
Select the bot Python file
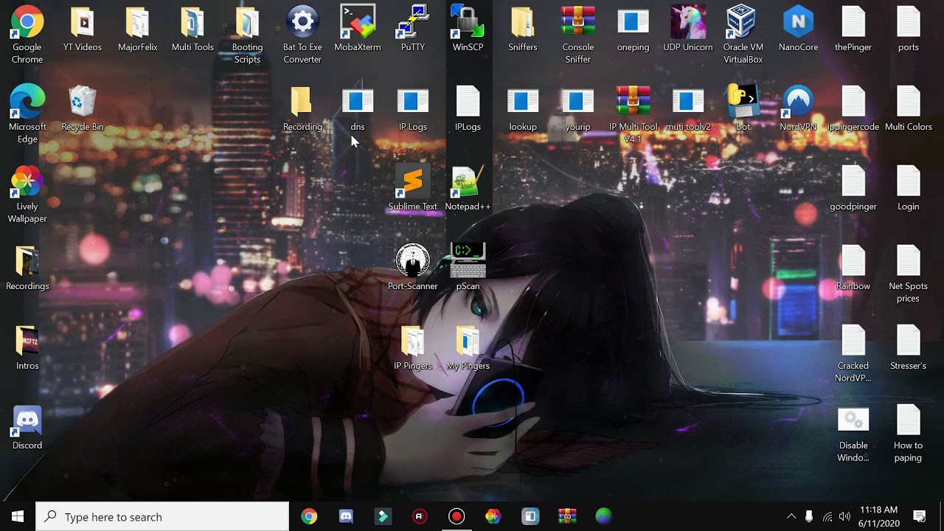pyautogui.click(x=743, y=102)
